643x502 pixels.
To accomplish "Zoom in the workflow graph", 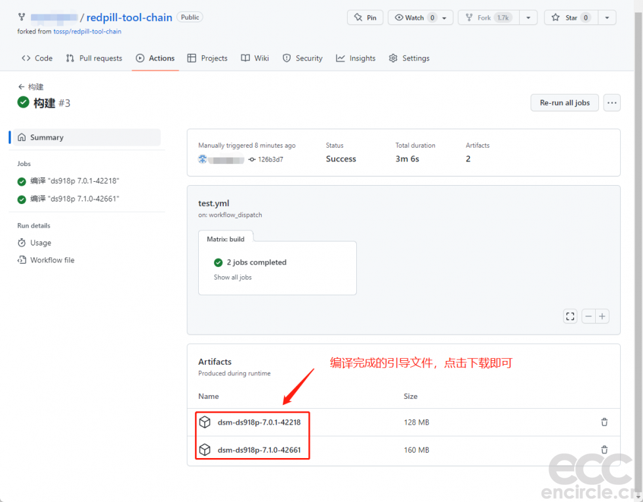I will coord(602,316).
